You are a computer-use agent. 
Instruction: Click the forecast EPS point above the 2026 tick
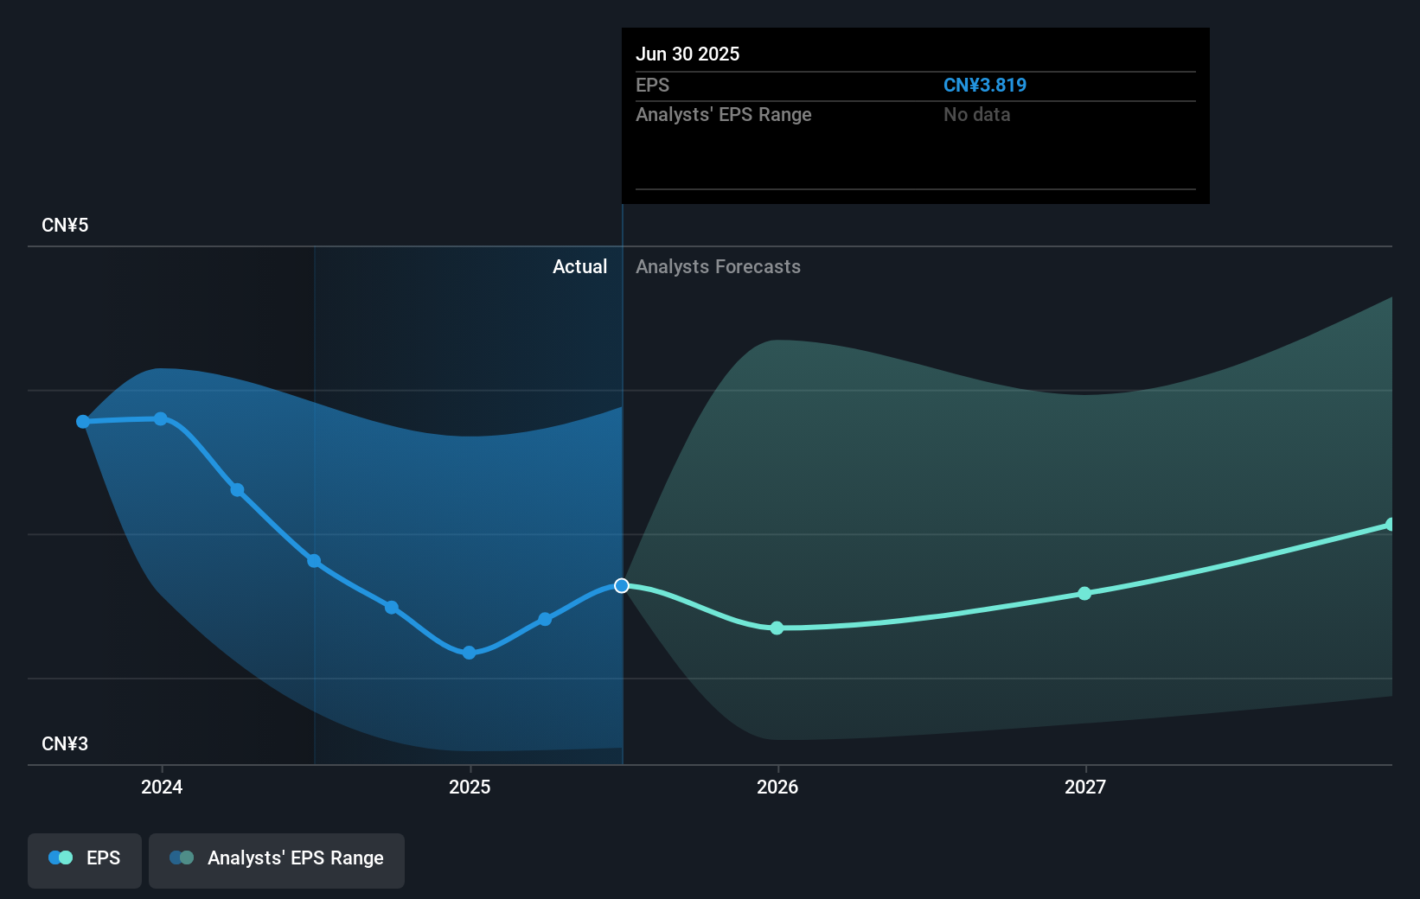pyautogui.click(x=777, y=628)
